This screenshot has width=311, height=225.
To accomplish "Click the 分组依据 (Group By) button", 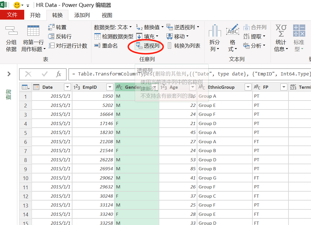I will [x=11, y=38].
